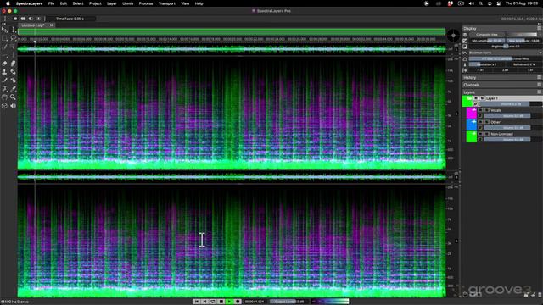Click the brightness curve icon in Display
The height and width of the screenshot is (305, 543).
coord(465,47)
